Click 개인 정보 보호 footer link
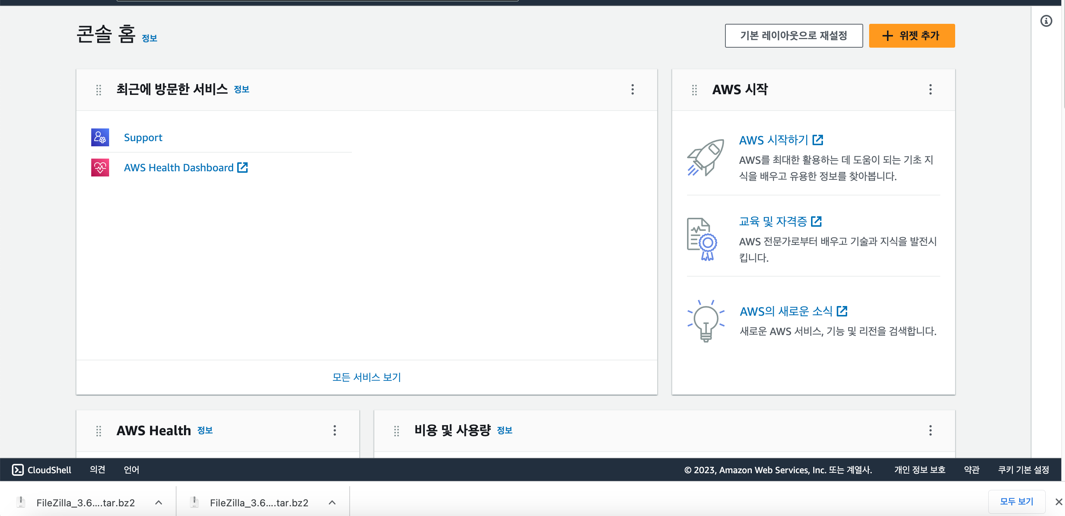 (919, 470)
